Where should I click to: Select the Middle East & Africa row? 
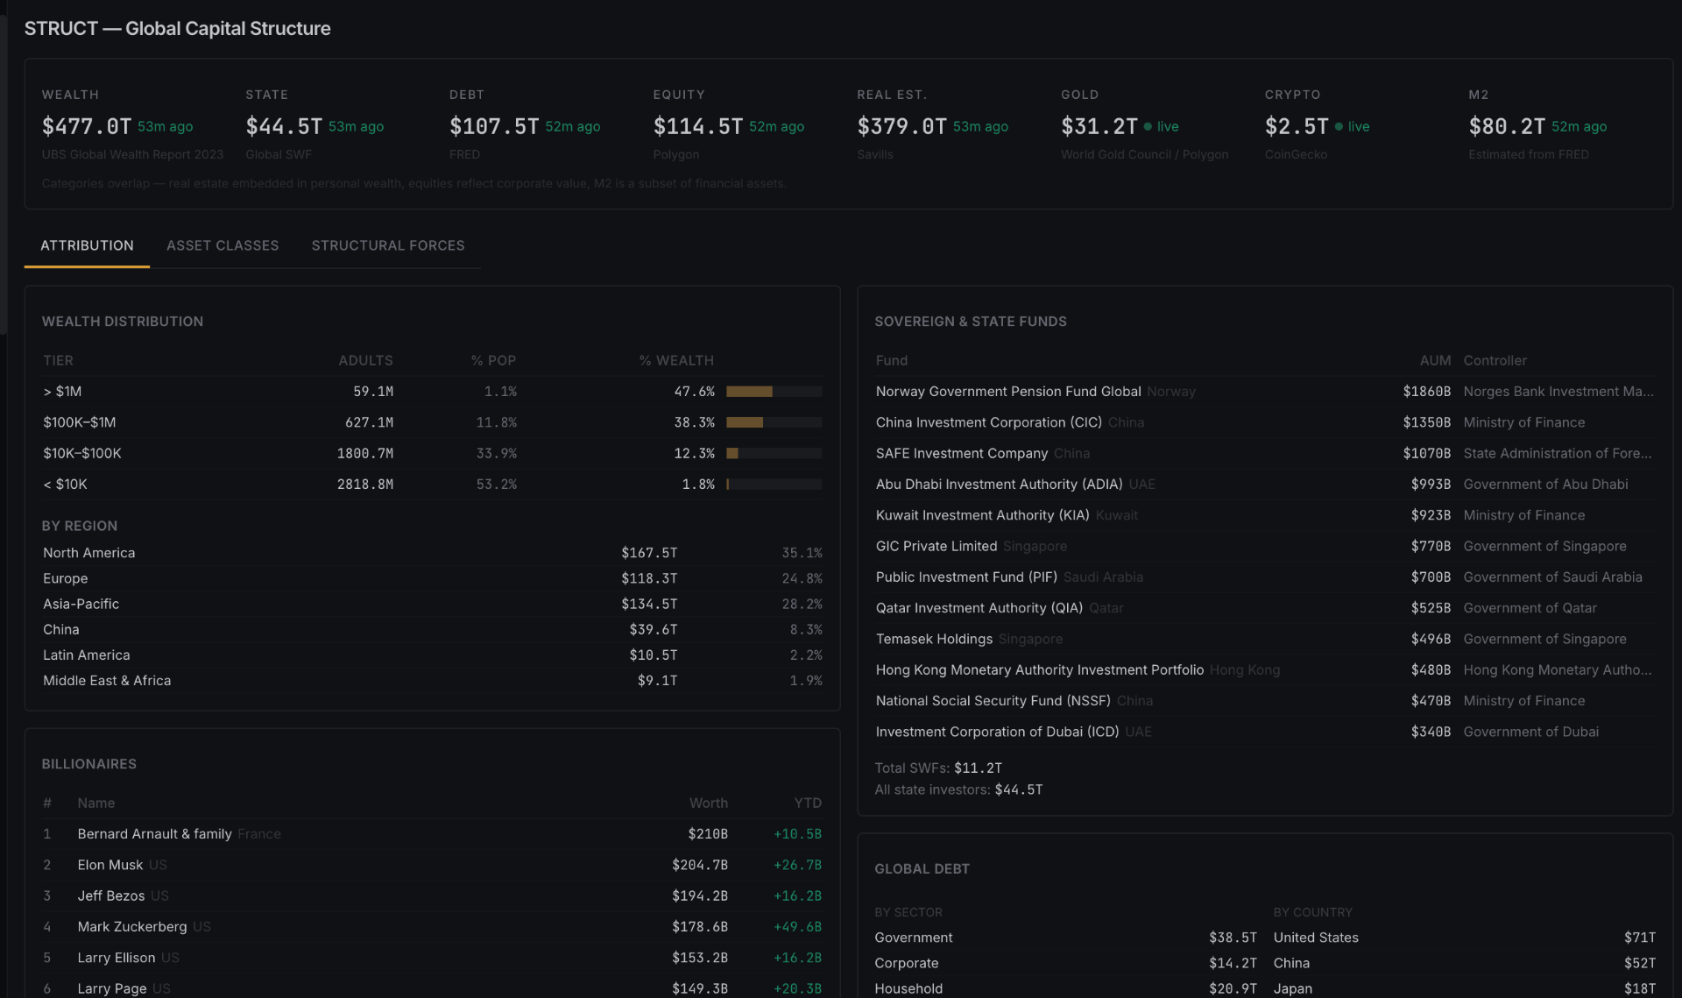(432, 680)
